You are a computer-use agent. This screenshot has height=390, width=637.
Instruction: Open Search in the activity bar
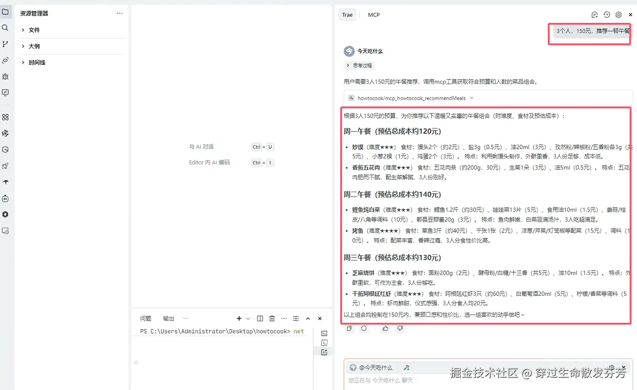pyautogui.click(x=5, y=27)
